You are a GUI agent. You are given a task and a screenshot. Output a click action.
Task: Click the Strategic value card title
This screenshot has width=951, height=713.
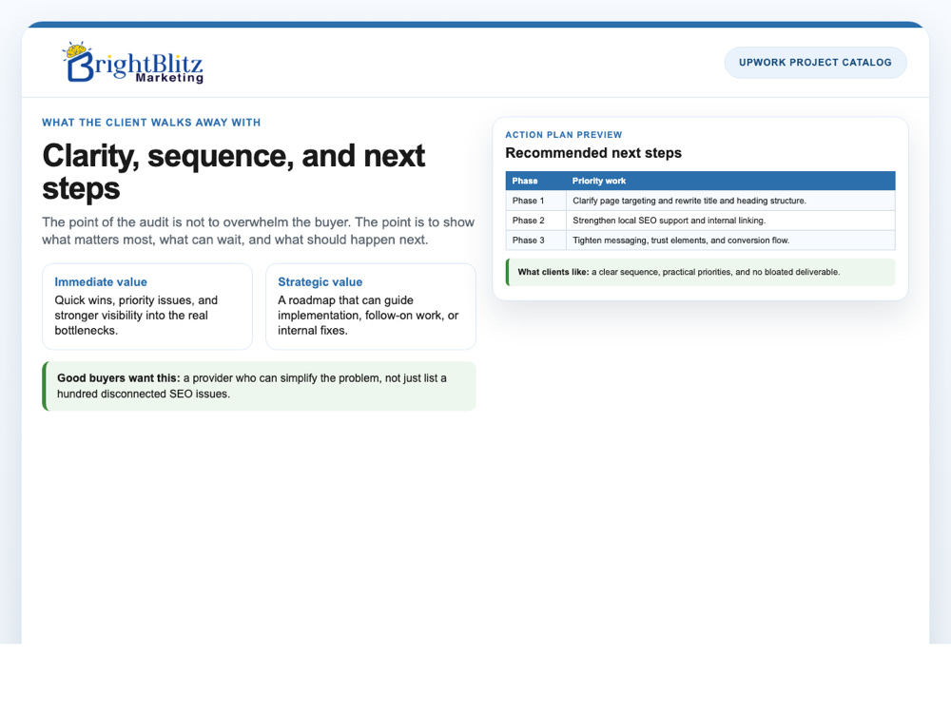point(320,282)
